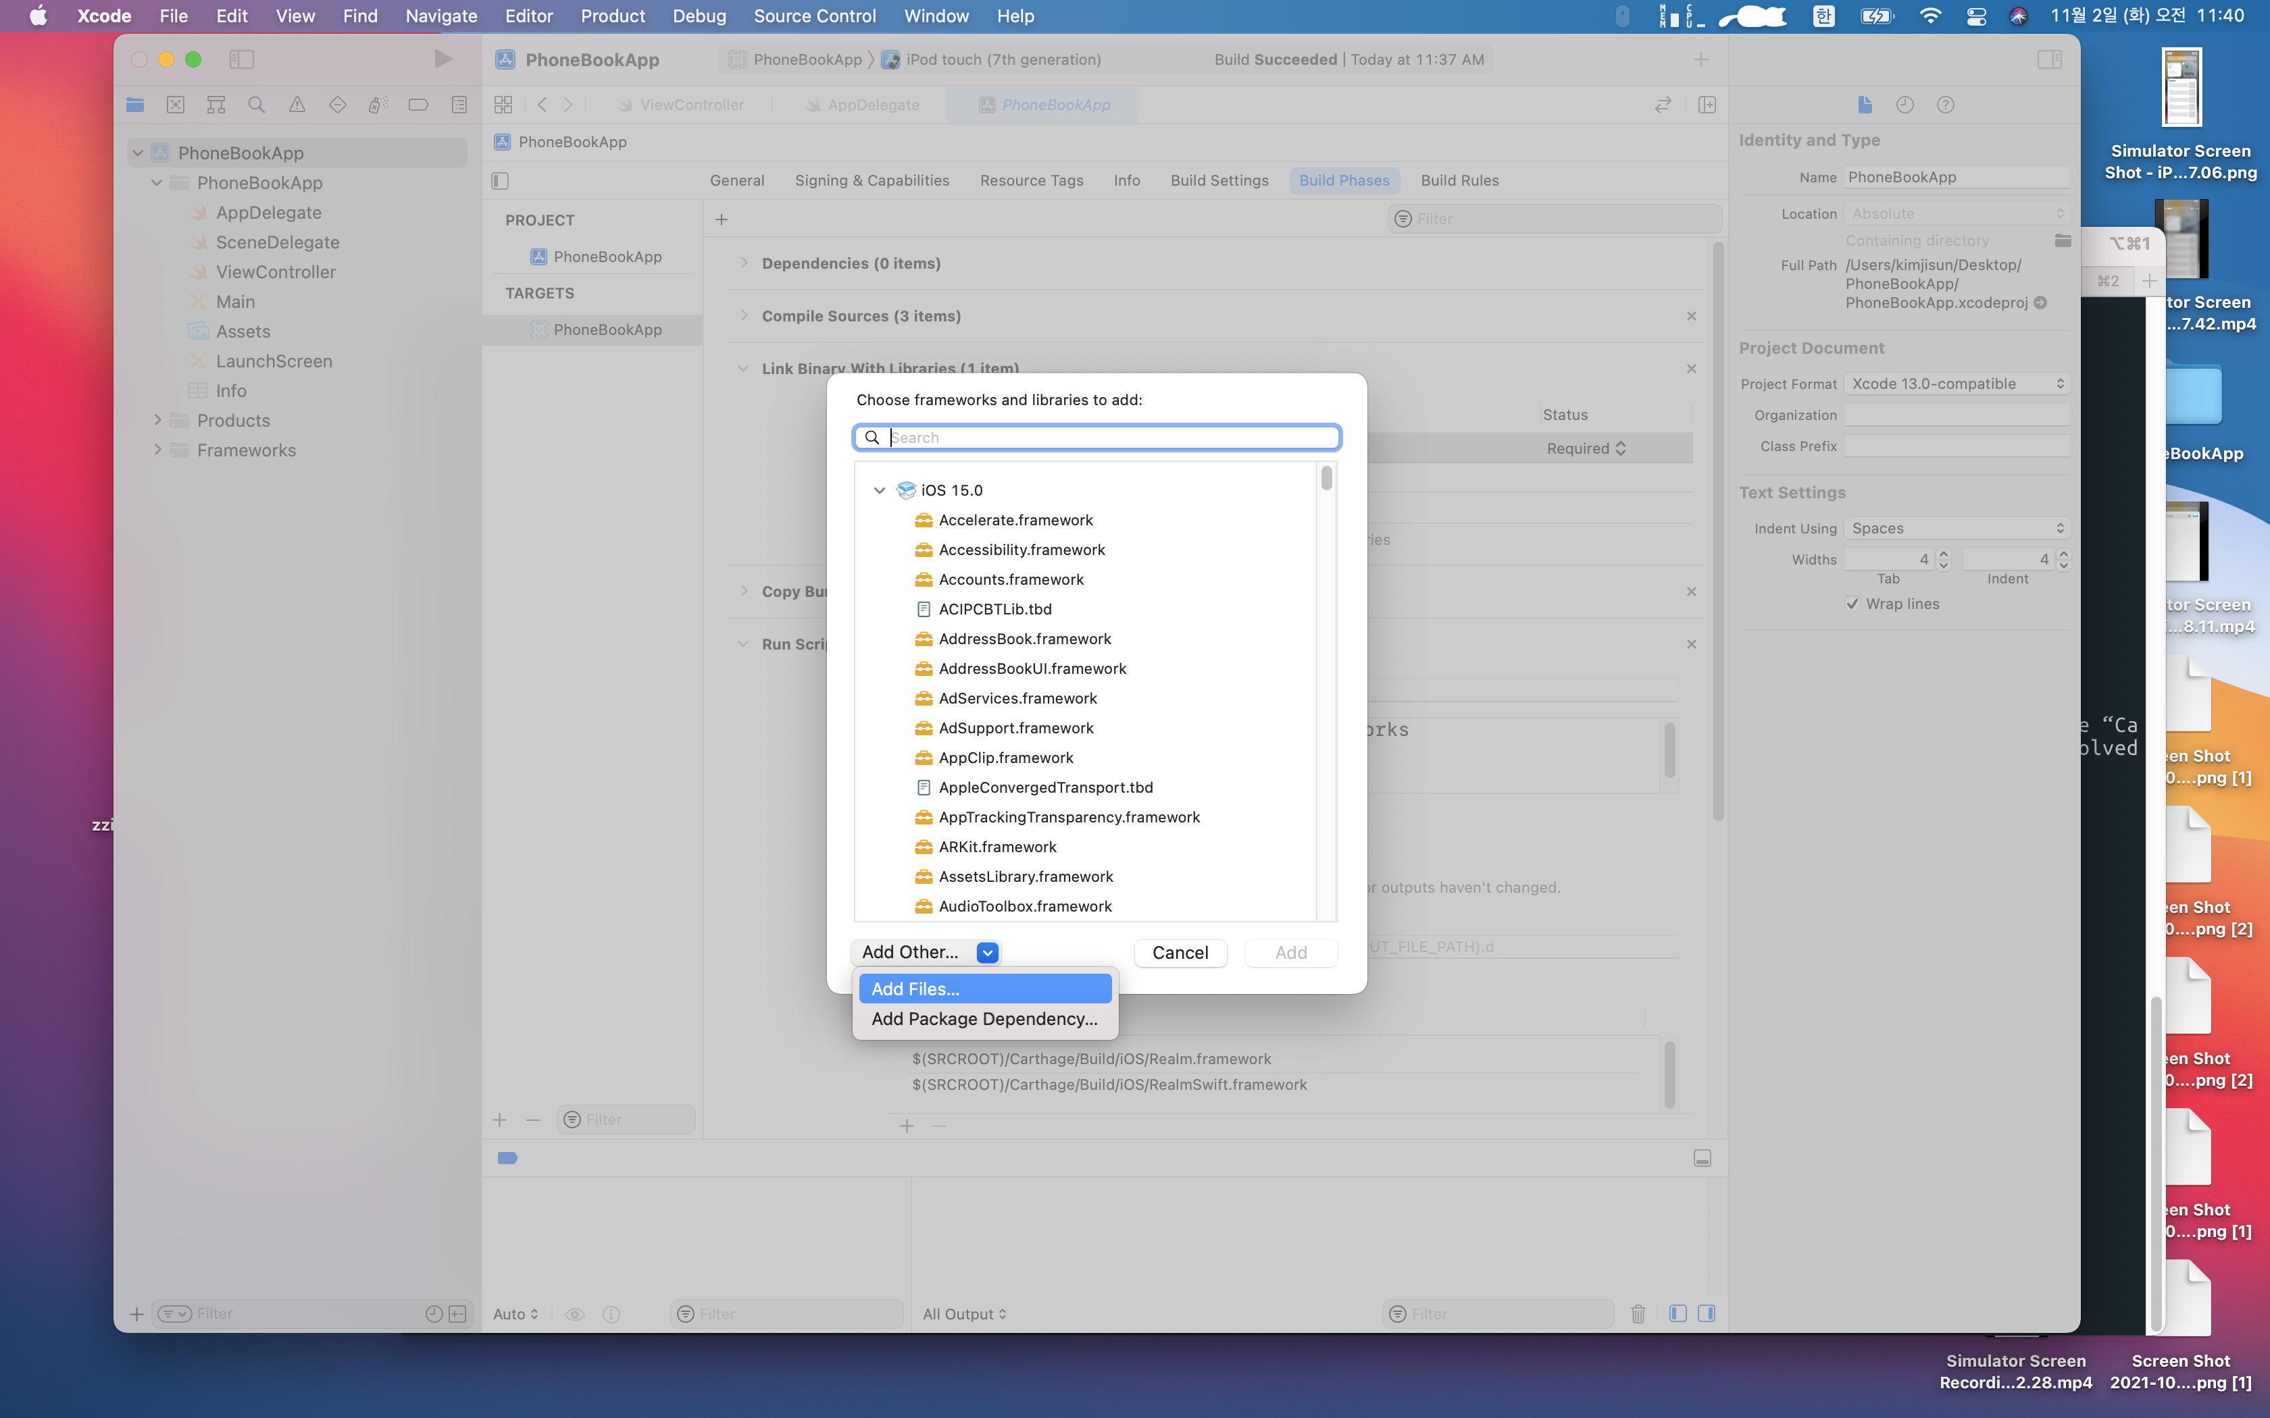Viewport: 2270px width, 1418px height.
Task: Switch to Signing & Capabilities tab
Action: click(872, 180)
